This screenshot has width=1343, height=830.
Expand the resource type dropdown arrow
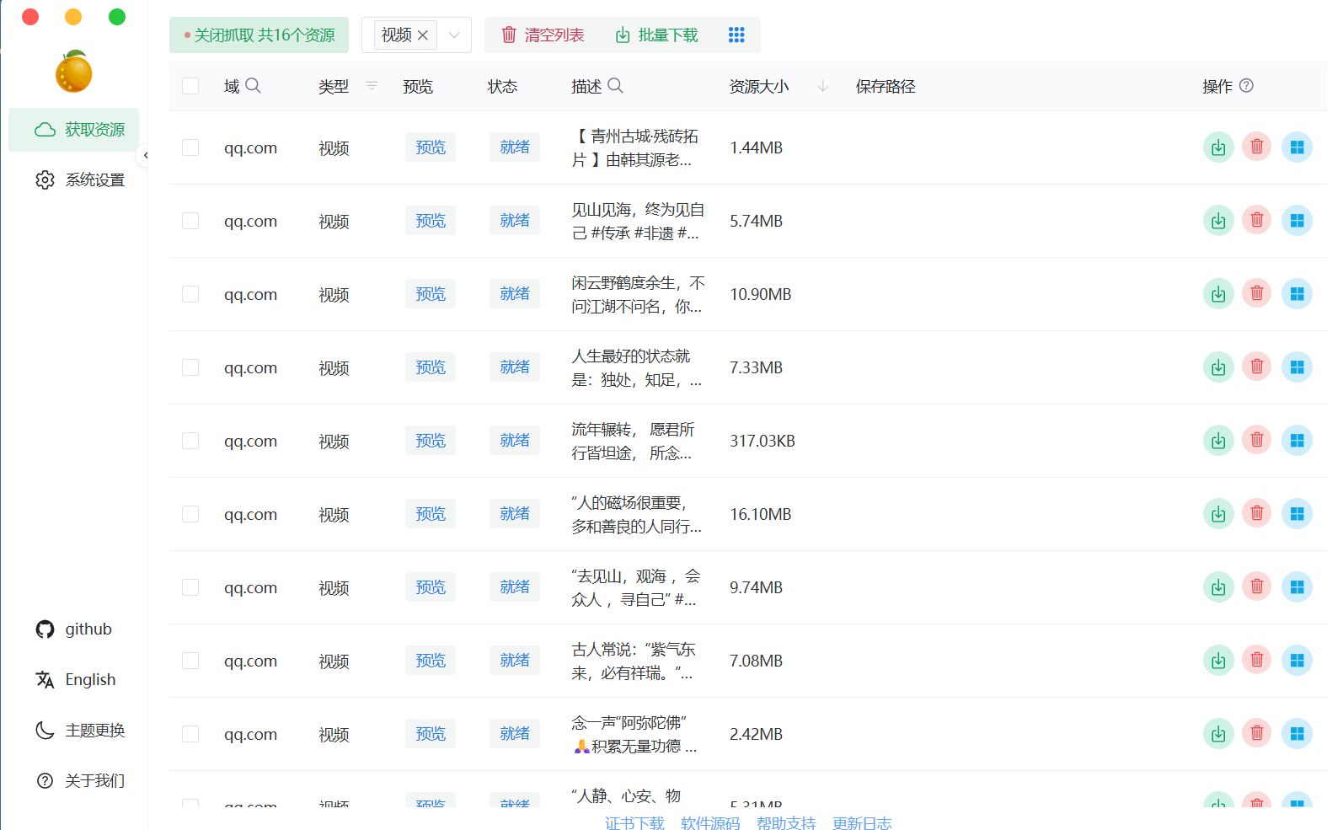[x=454, y=35]
